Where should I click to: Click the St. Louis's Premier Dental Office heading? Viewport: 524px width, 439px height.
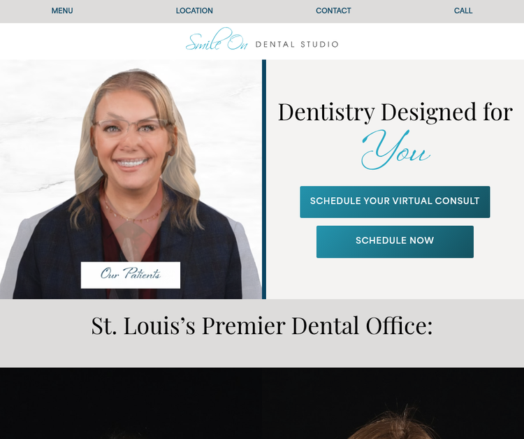point(262,325)
